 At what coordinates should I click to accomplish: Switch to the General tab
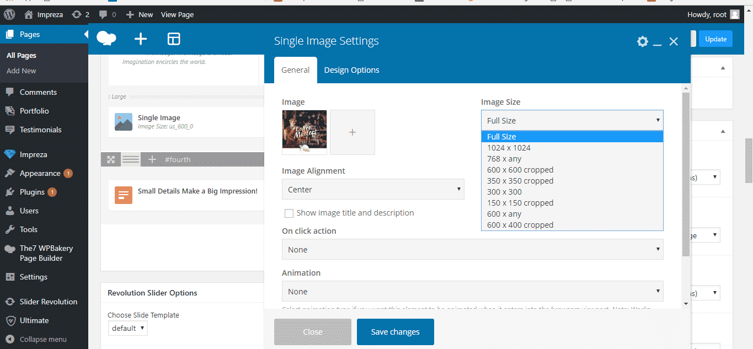[x=296, y=70]
